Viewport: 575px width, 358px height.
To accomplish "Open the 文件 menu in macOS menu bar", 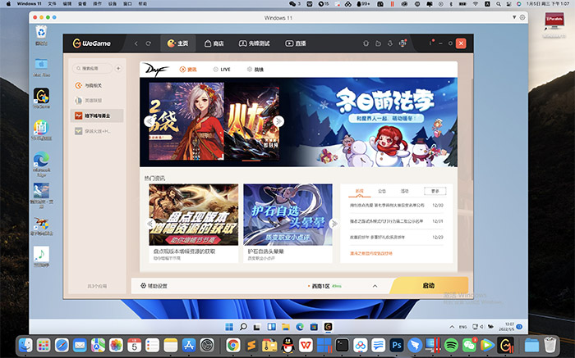I will [x=52, y=3].
